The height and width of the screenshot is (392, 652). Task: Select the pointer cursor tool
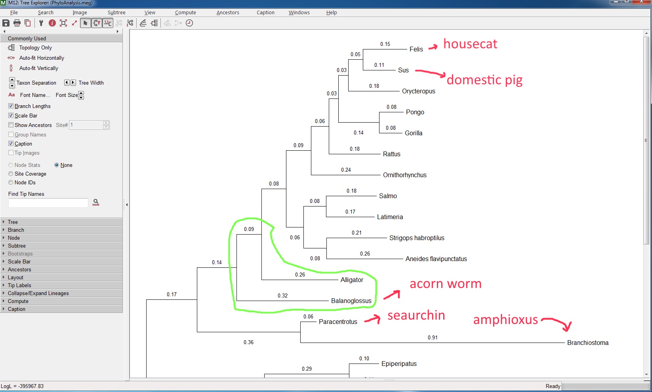tap(85, 23)
